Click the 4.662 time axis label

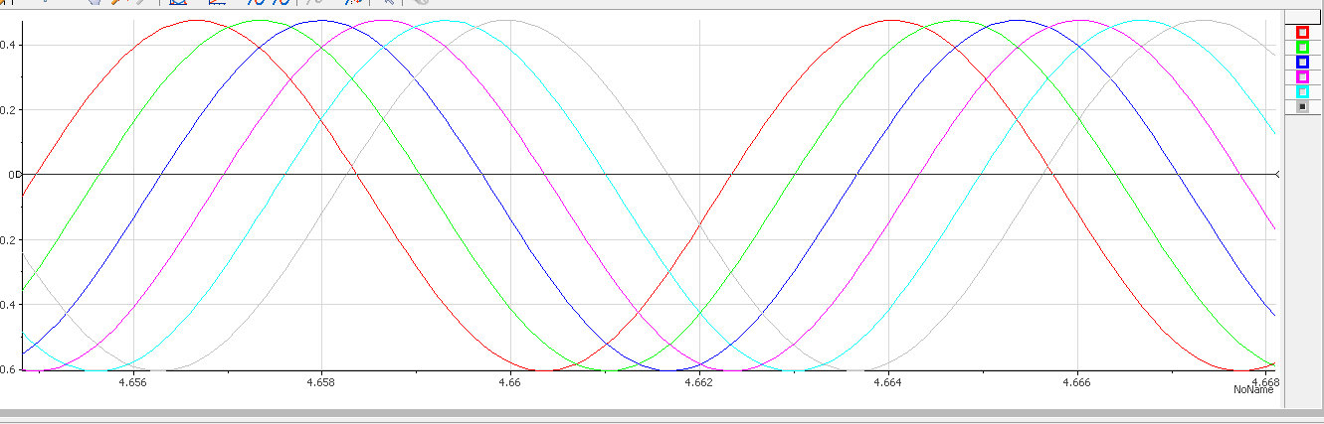[699, 382]
